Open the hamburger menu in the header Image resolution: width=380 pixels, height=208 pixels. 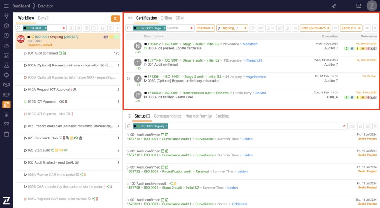pos(6,6)
